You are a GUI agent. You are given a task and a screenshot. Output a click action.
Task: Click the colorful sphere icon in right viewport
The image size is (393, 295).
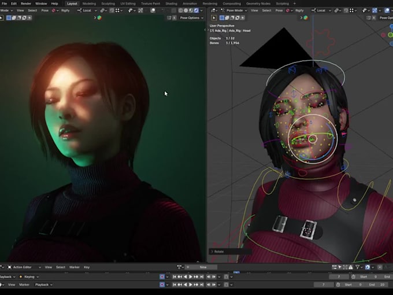[306, 17]
